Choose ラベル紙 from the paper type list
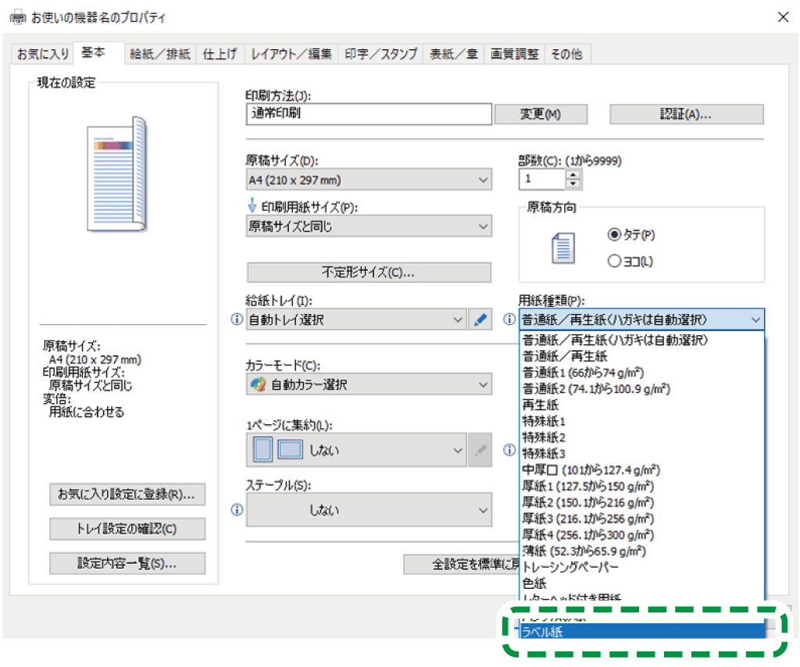 pos(642,632)
